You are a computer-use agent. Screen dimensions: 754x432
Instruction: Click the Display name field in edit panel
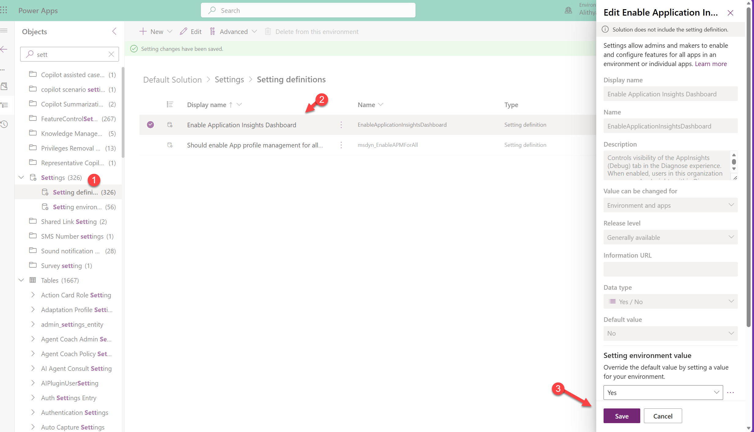(x=670, y=94)
